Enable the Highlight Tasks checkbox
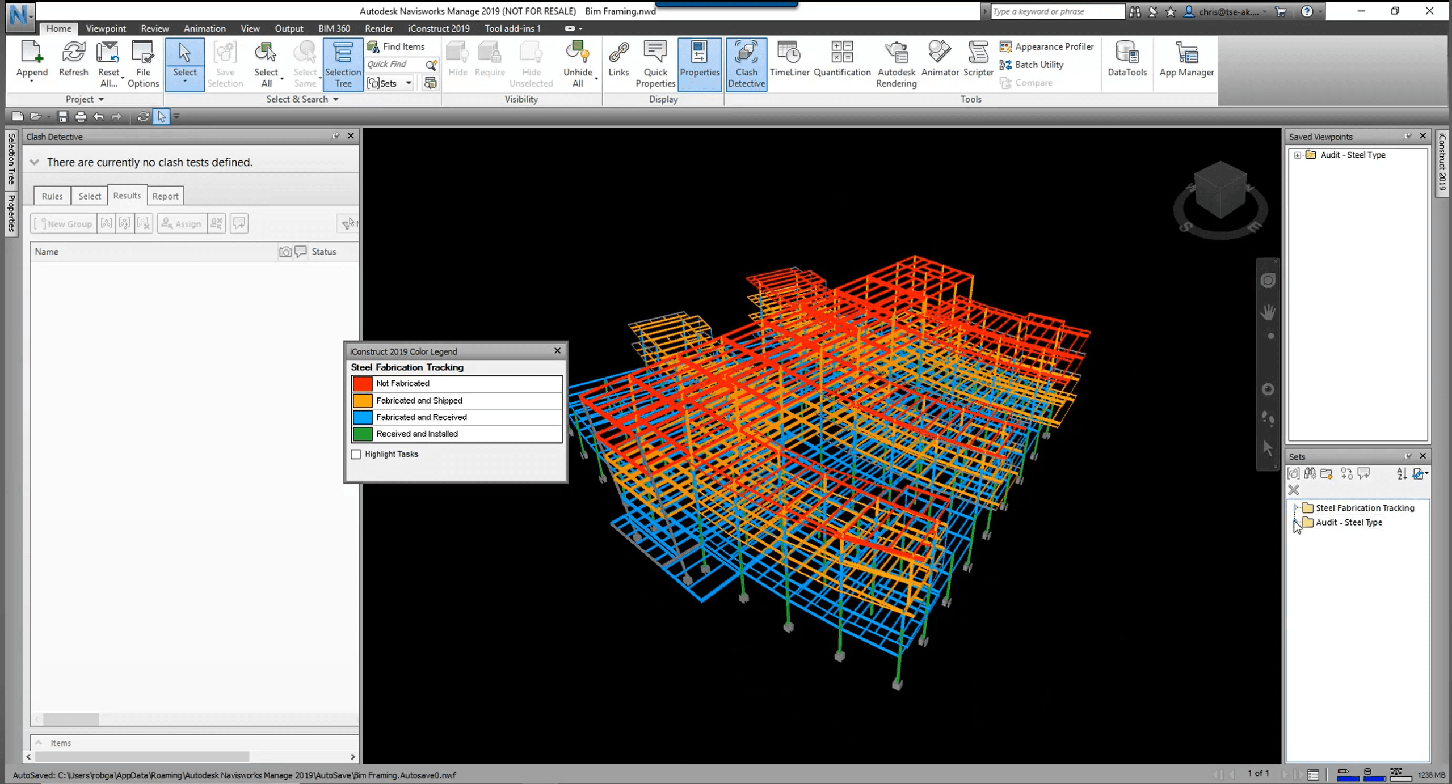1452x784 pixels. coord(356,454)
